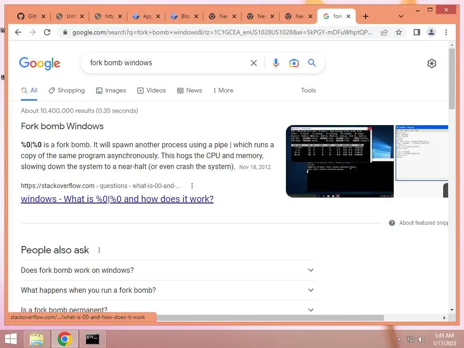Search by image with camera icon
The height and width of the screenshot is (348, 464).
point(294,63)
